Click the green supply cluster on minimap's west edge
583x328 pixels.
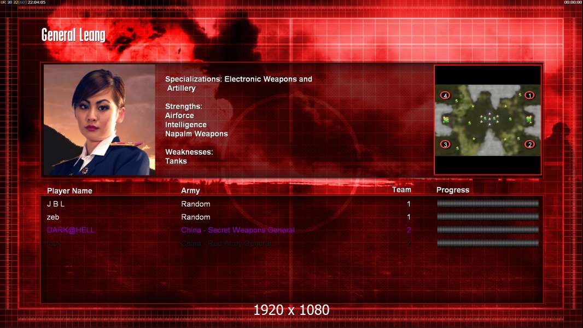click(446, 120)
